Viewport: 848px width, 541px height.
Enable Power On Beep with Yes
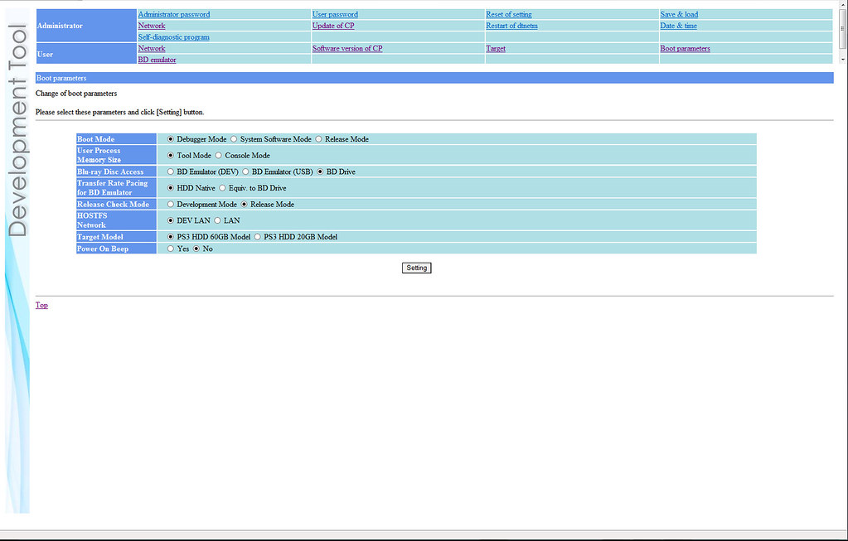171,249
